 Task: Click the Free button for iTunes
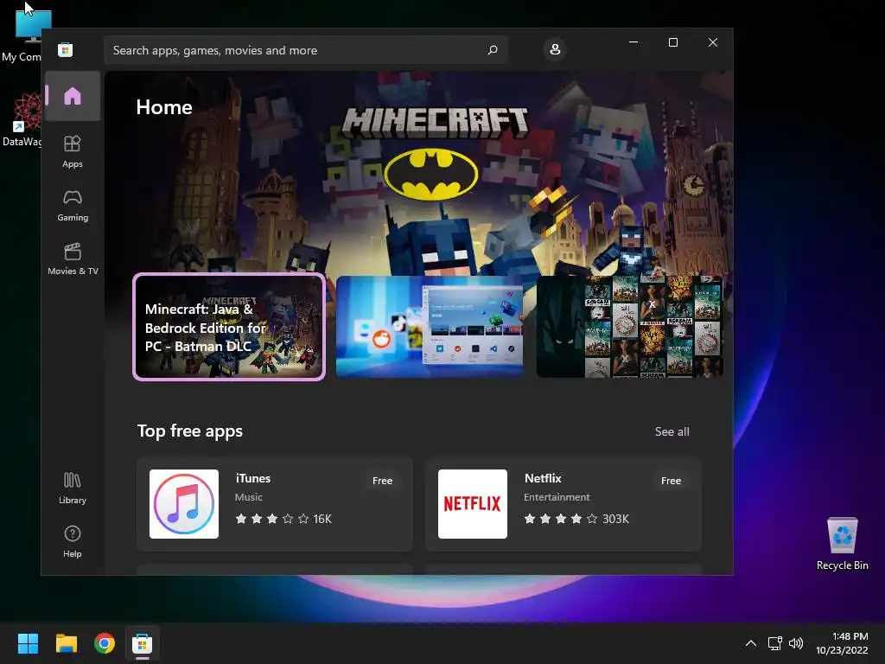click(x=382, y=481)
